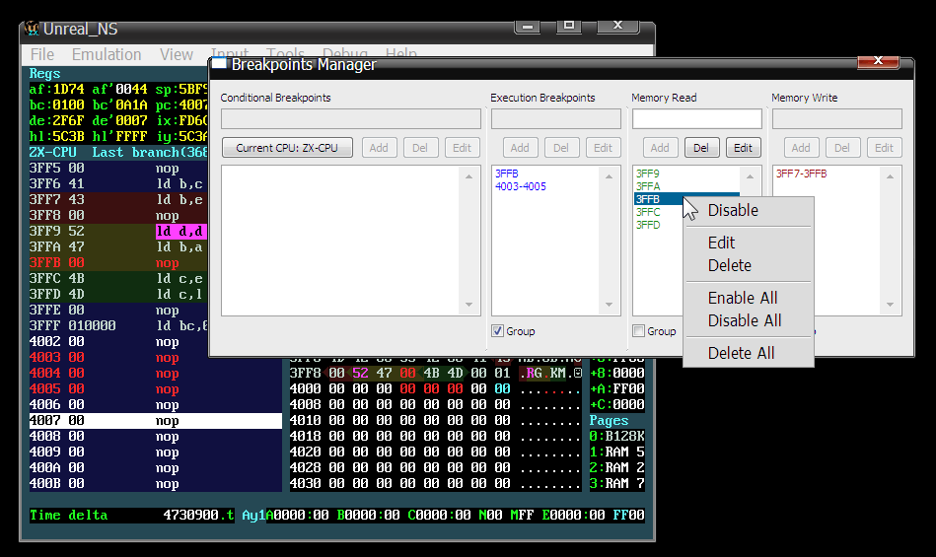
Task: Click scroll up arrow in Memory Read list
Action: (x=750, y=176)
